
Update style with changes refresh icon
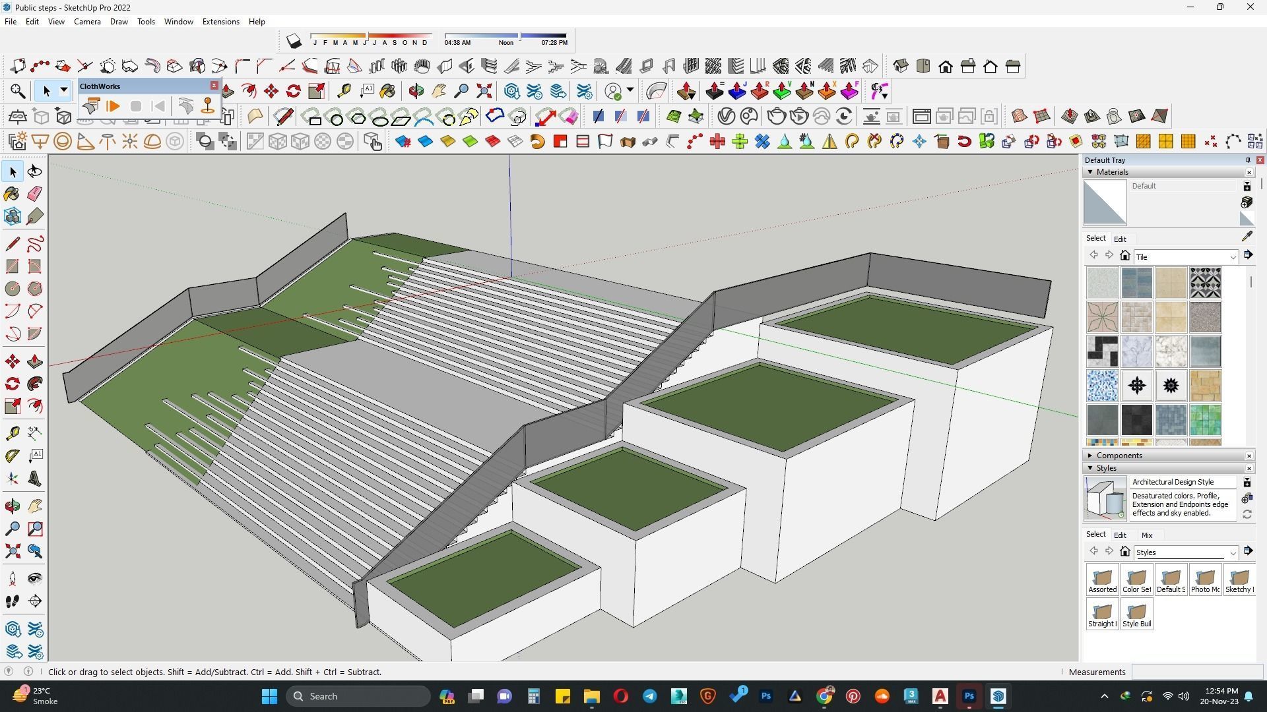click(x=1247, y=515)
